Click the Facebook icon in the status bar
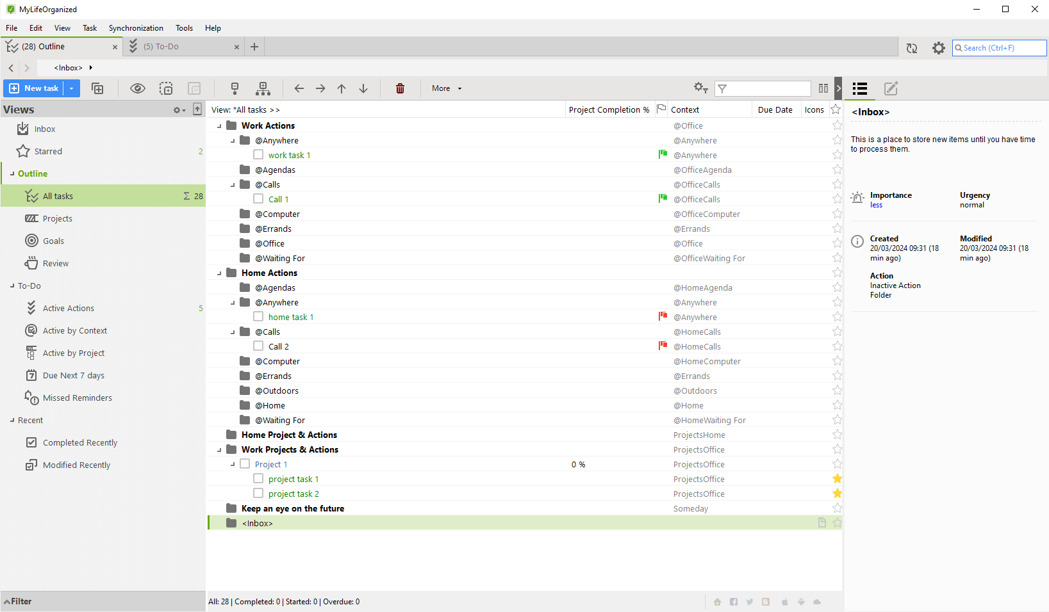This screenshot has height=612, width=1049. pos(733,602)
